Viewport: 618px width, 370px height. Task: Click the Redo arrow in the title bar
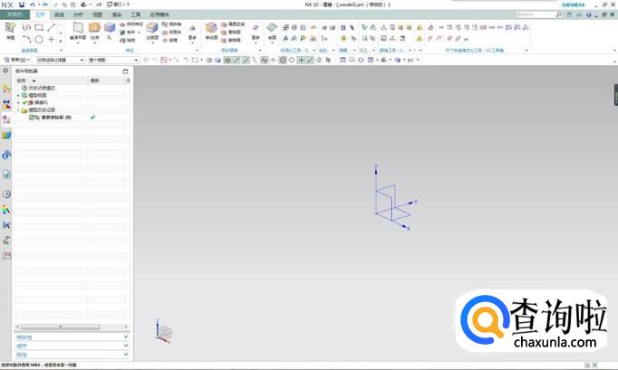click(x=45, y=5)
